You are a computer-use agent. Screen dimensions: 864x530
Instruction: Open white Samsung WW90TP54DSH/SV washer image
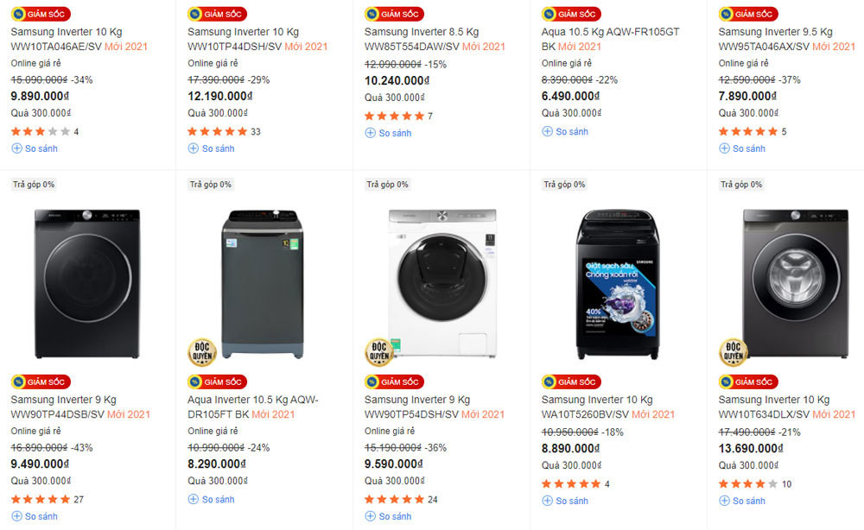[442, 283]
